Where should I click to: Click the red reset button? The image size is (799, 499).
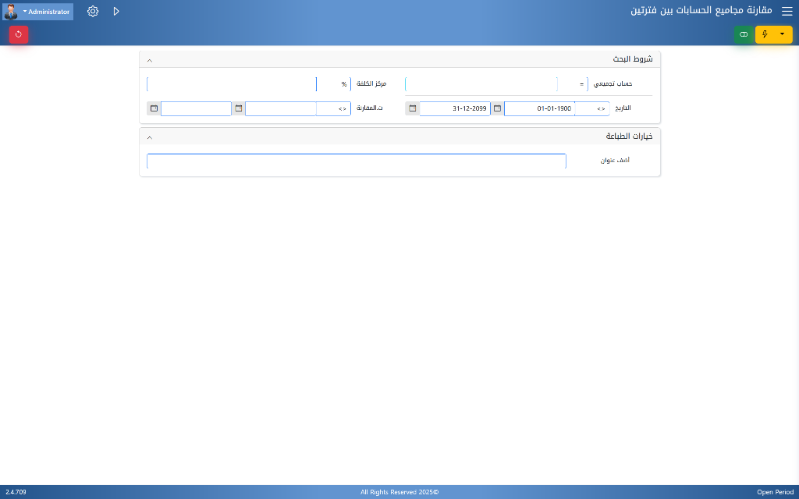tap(19, 34)
